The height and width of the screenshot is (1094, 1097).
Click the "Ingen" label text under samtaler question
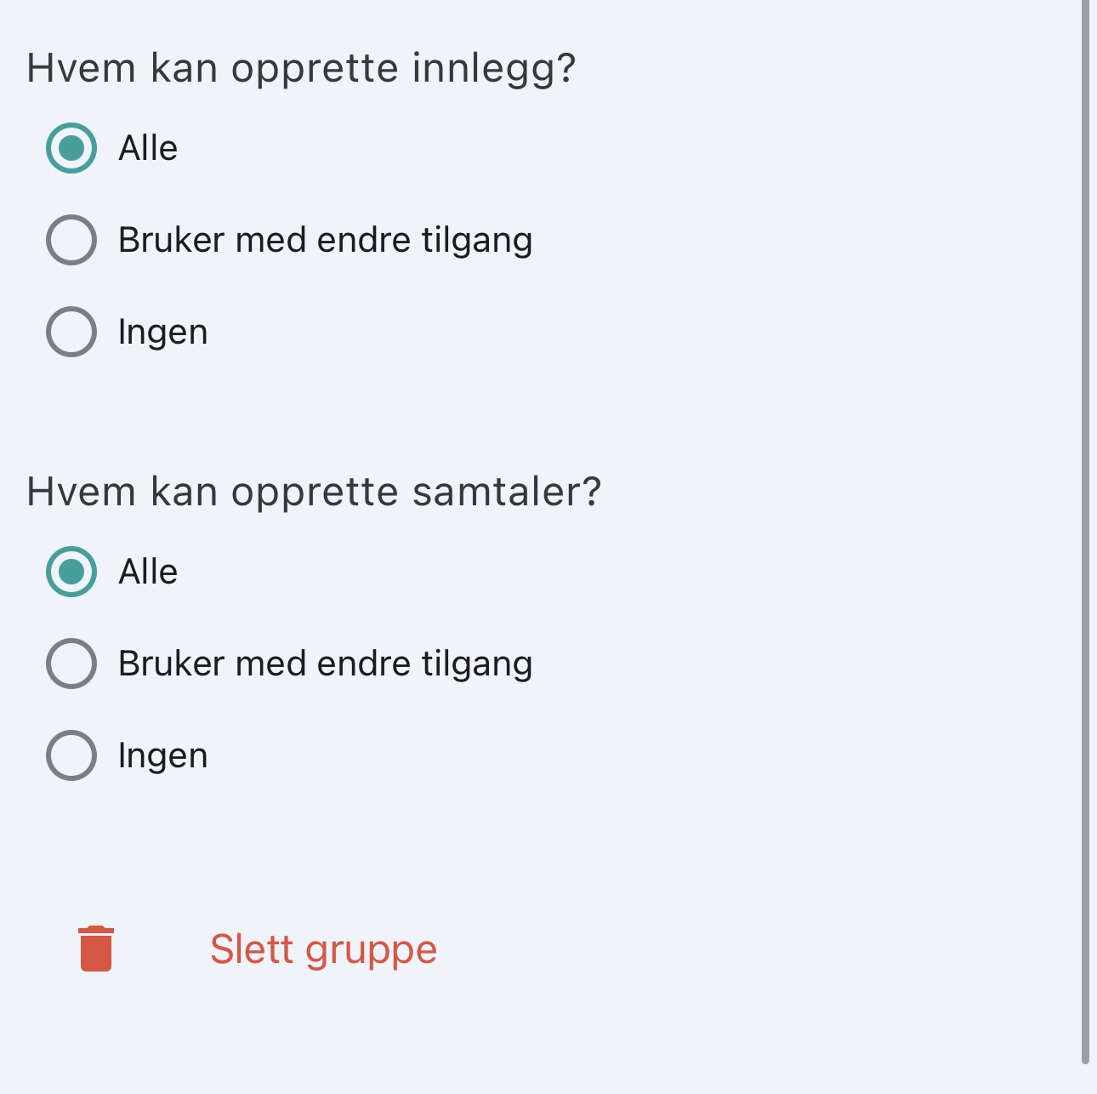pyautogui.click(x=163, y=756)
